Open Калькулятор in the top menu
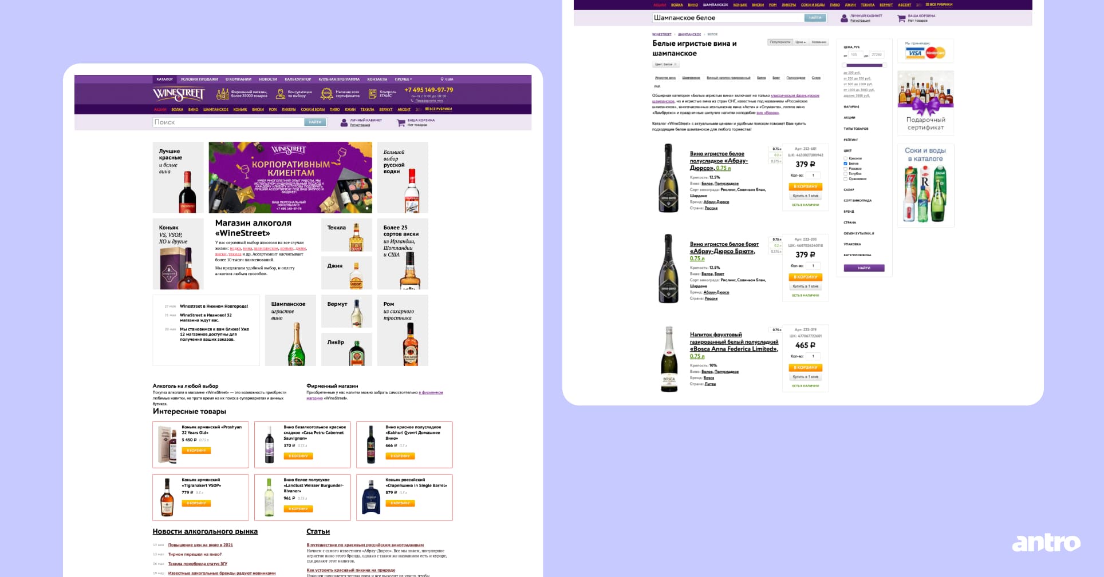This screenshot has width=1104, height=577. tap(298, 79)
